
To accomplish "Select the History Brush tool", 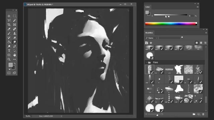I will (9, 38).
